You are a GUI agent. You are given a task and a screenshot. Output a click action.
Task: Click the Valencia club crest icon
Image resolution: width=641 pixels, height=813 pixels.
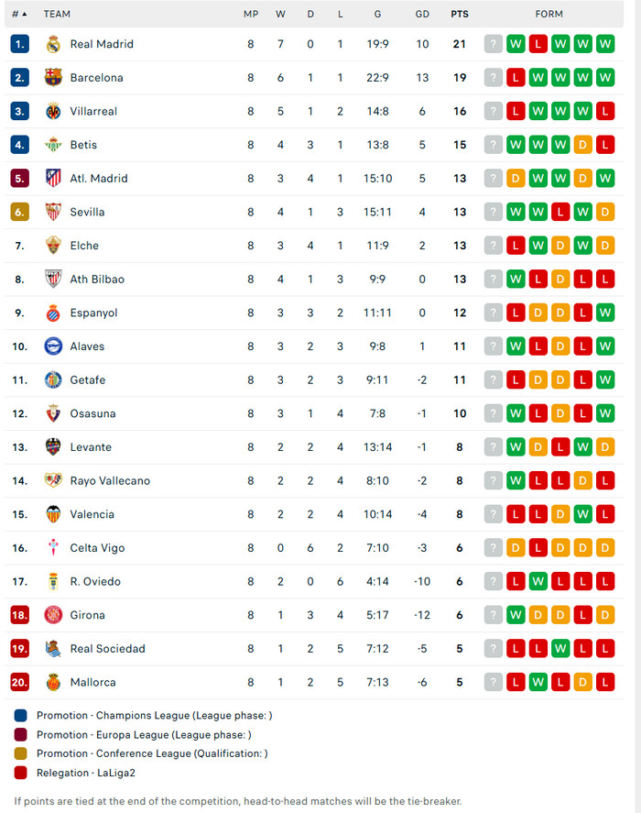[53, 514]
